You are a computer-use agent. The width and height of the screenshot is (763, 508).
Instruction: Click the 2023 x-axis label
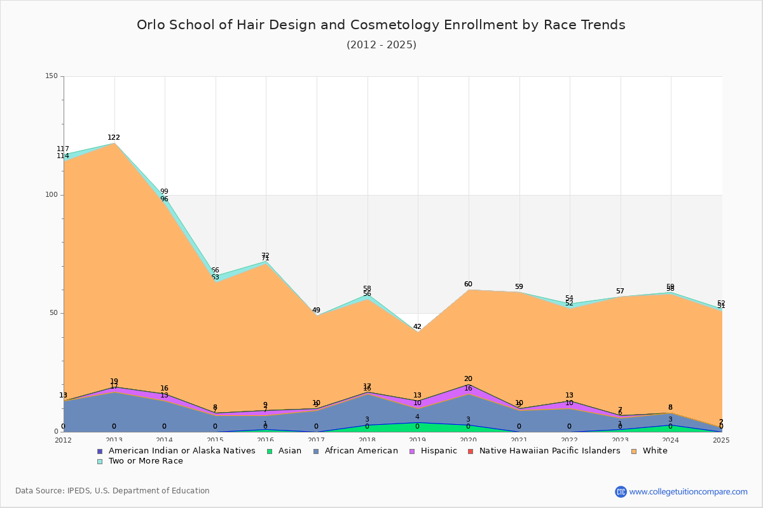621,440
